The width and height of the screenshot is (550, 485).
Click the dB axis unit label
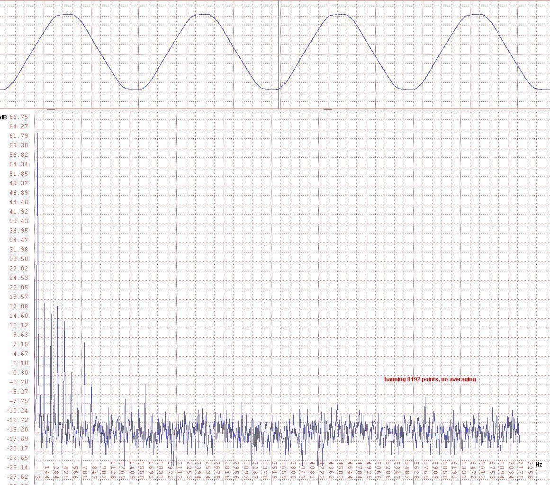pos(3,117)
